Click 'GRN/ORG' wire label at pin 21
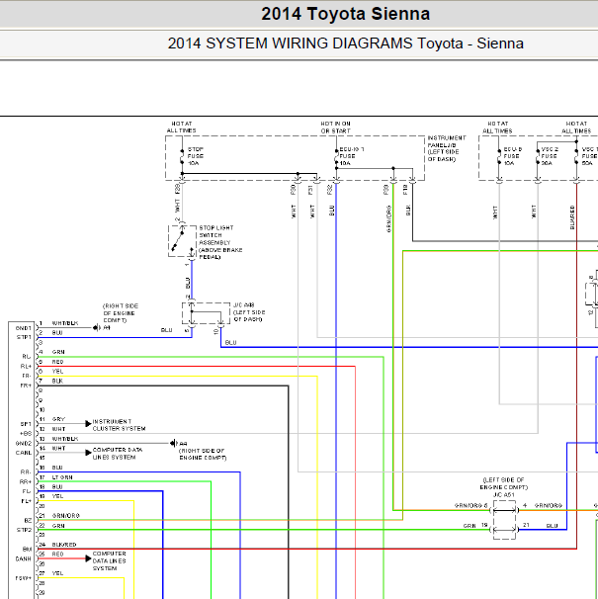Screen dimensions: 598x599 pyautogui.click(x=65, y=516)
